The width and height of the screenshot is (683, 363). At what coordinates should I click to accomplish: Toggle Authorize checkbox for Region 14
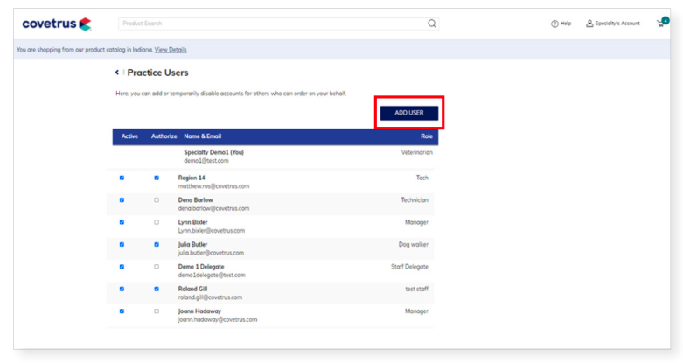[x=157, y=178]
